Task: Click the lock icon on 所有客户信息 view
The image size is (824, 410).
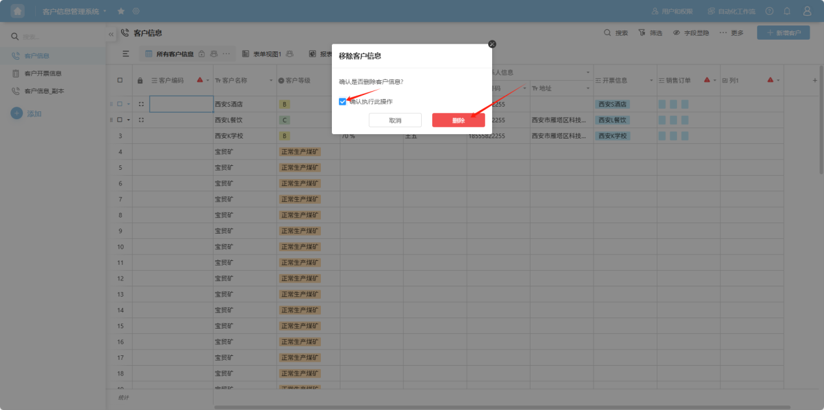Action: [x=202, y=54]
